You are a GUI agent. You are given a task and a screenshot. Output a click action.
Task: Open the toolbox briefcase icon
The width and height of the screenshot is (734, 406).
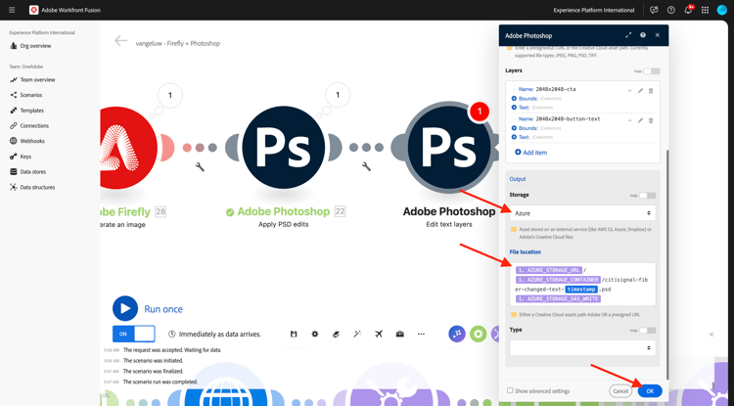click(x=399, y=334)
